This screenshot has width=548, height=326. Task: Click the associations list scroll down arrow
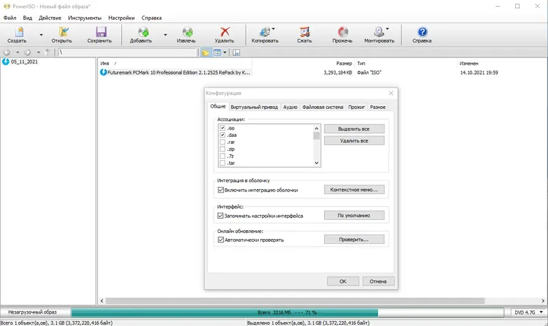click(x=316, y=163)
